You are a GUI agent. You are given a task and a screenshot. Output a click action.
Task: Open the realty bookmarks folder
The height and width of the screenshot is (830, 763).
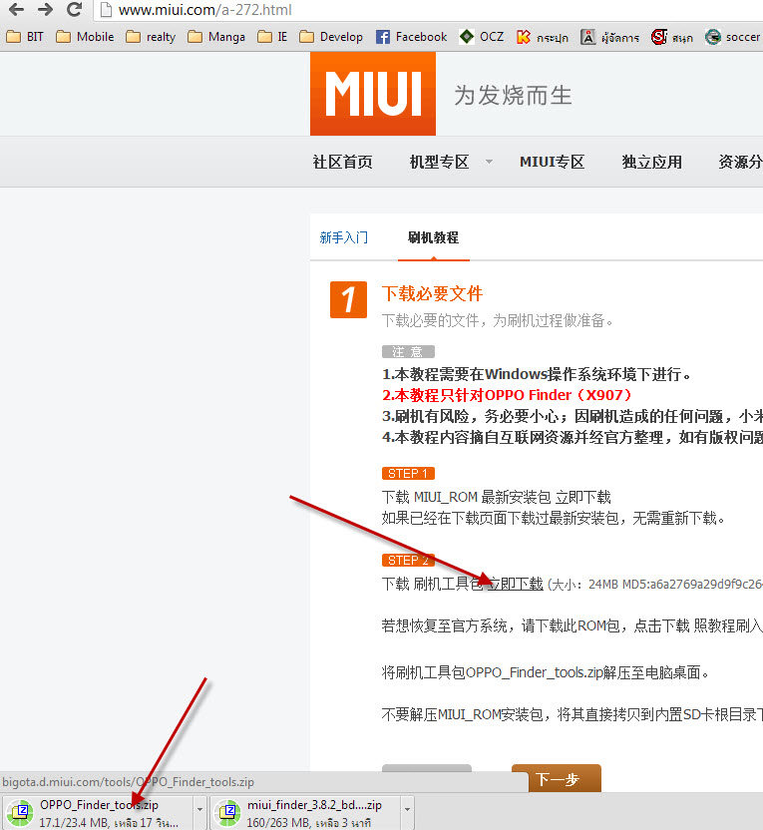(x=151, y=37)
